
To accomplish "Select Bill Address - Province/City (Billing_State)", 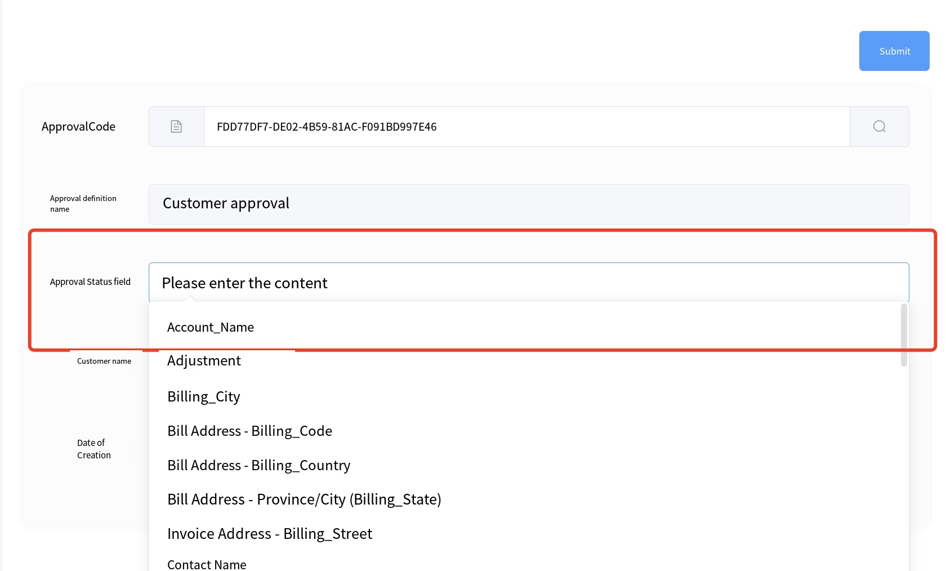I will (304, 499).
